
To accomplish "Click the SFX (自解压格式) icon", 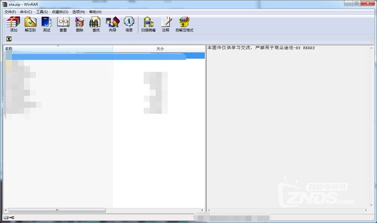I will [184, 25].
